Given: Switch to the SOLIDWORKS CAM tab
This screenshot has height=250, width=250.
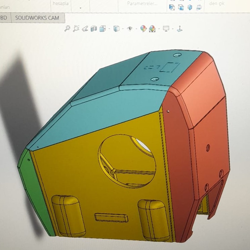Looking at the screenshot, I should [x=37, y=18].
